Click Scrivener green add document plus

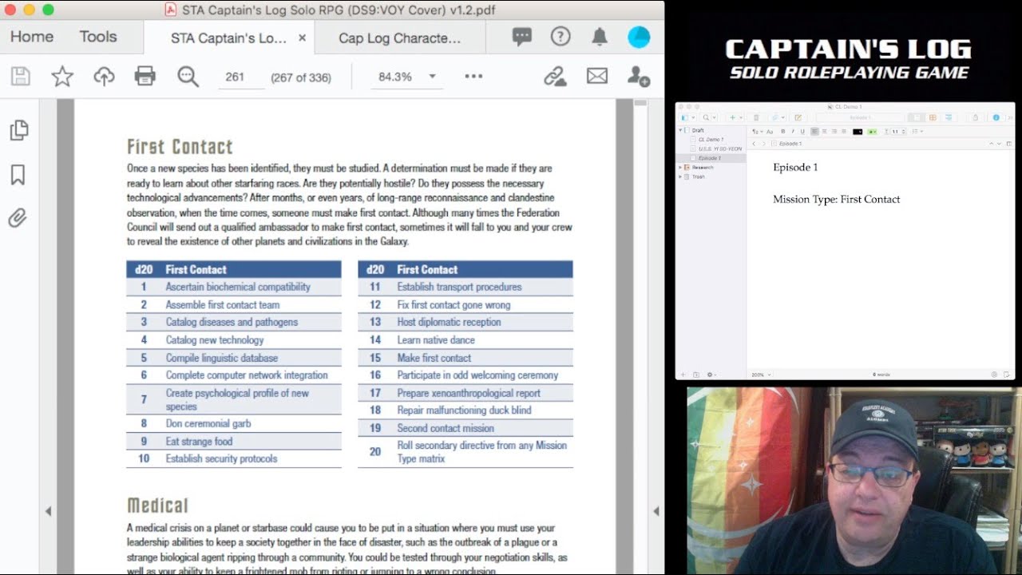tap(732, 117)
